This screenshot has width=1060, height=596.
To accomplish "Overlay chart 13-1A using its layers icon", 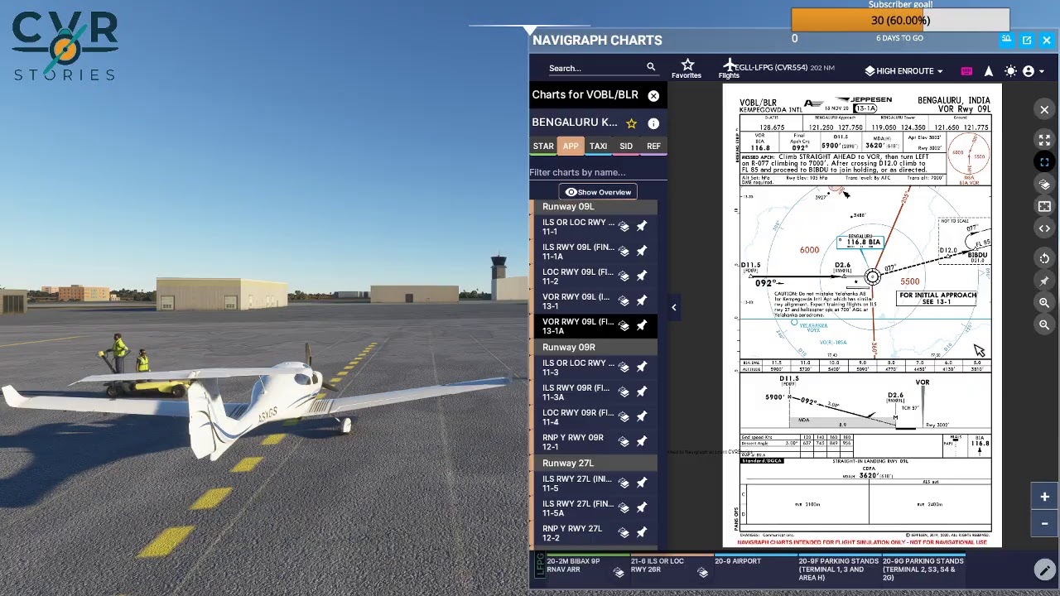I will (624, 326).
